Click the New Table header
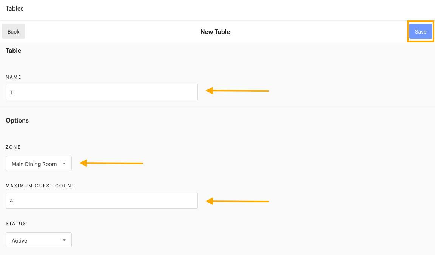435x255 pixels. pyautogui.click(x=215, y=32)
